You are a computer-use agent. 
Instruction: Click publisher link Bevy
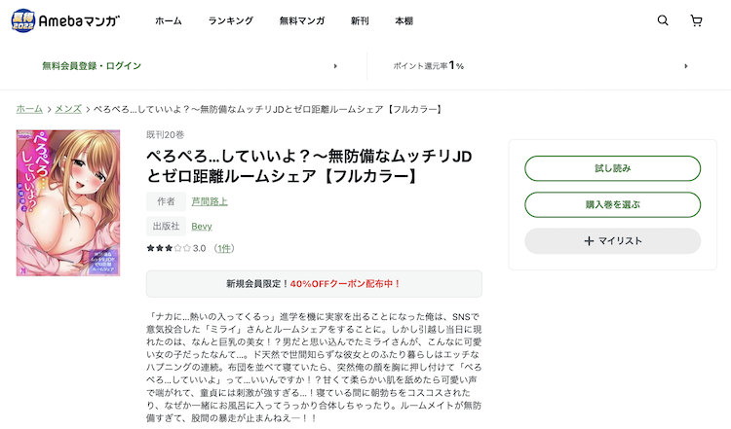coord(202,226)
